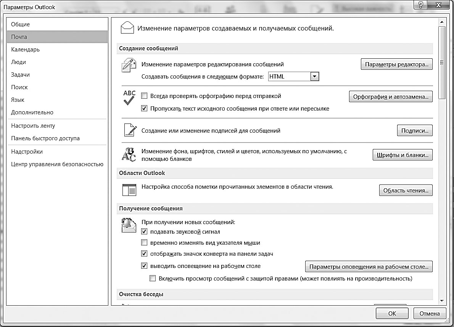Select Календарь in the left sidebar
This screenshot has width=454, height=327.
click(25, 50)
